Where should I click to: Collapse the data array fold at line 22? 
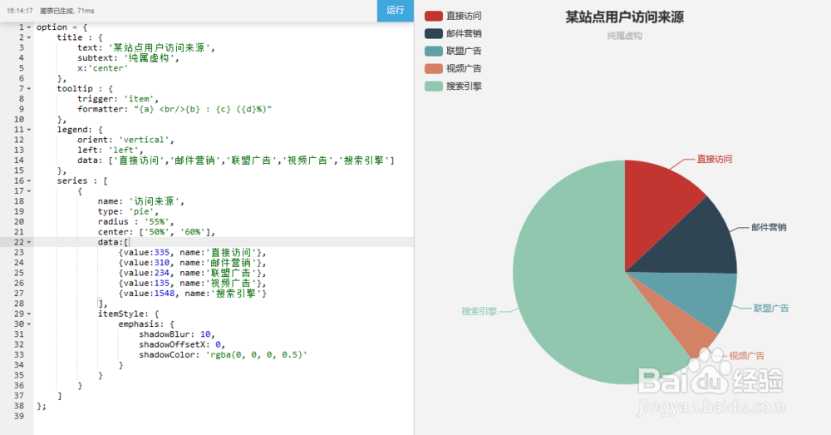point(28,242)
